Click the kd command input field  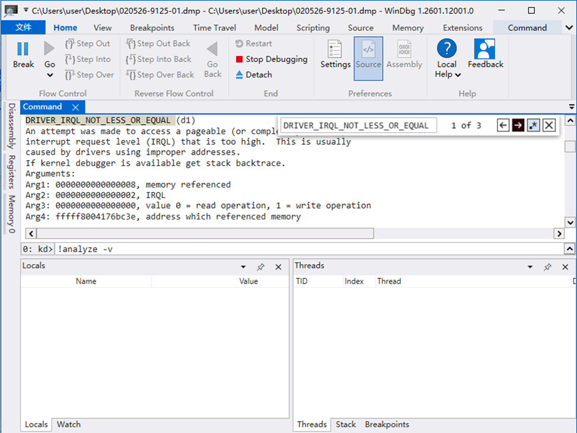click(307, 249)
